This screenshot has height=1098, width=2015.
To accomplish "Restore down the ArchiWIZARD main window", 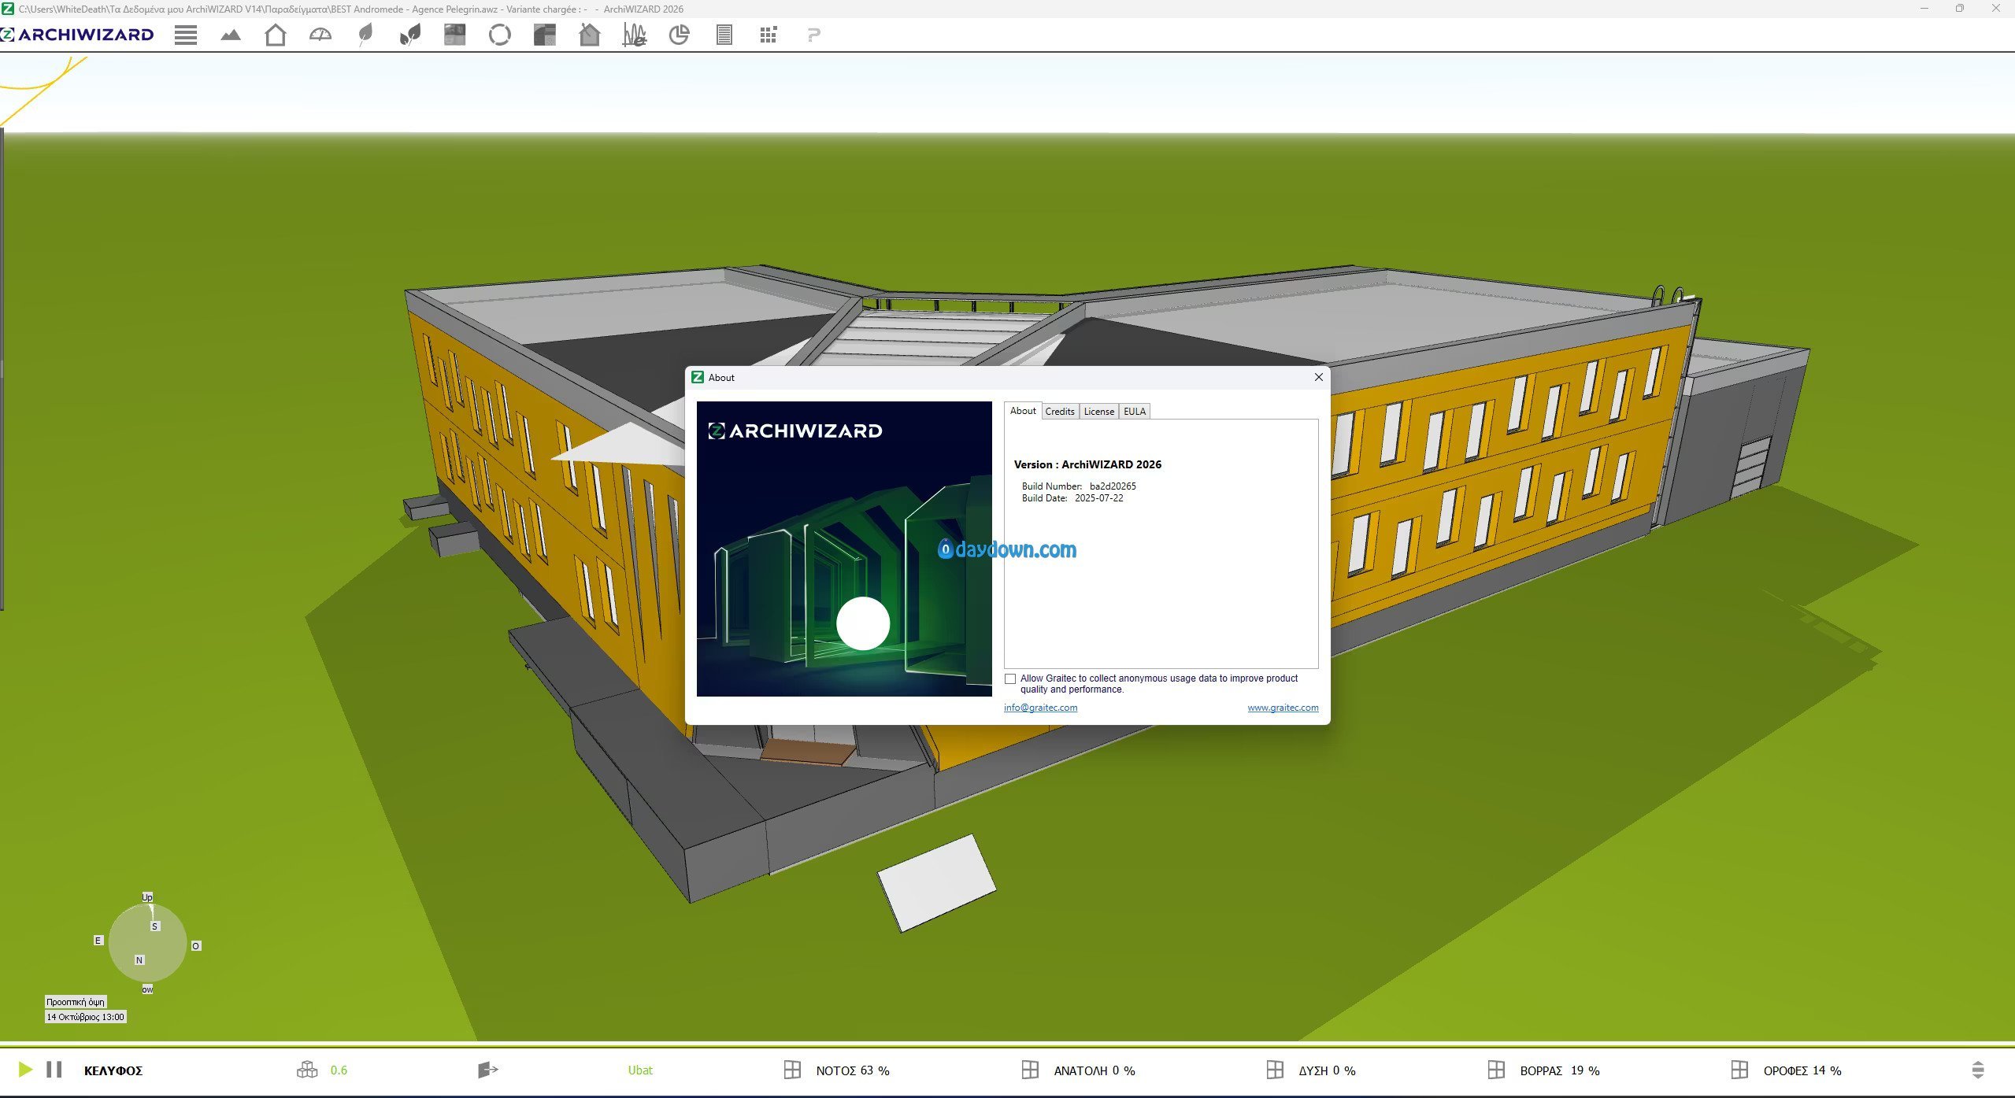I will click(1960, 9).
